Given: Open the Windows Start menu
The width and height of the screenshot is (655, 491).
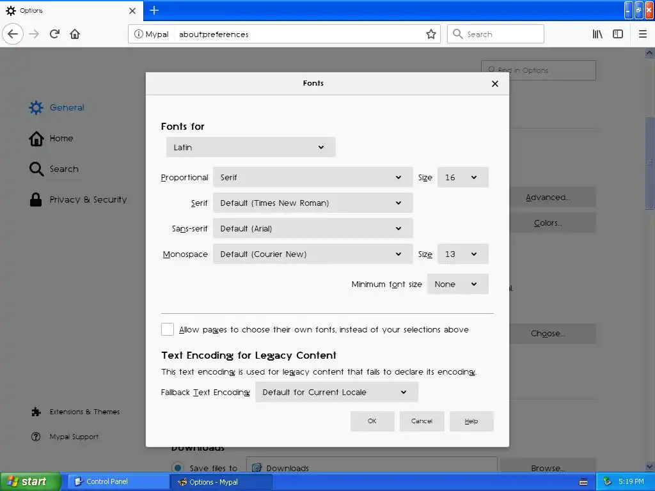Looking at the screenshot, I should pyautogui.click(x=31, y=481).
